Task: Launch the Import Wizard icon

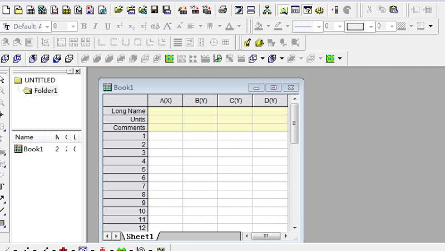Action: 182,10
